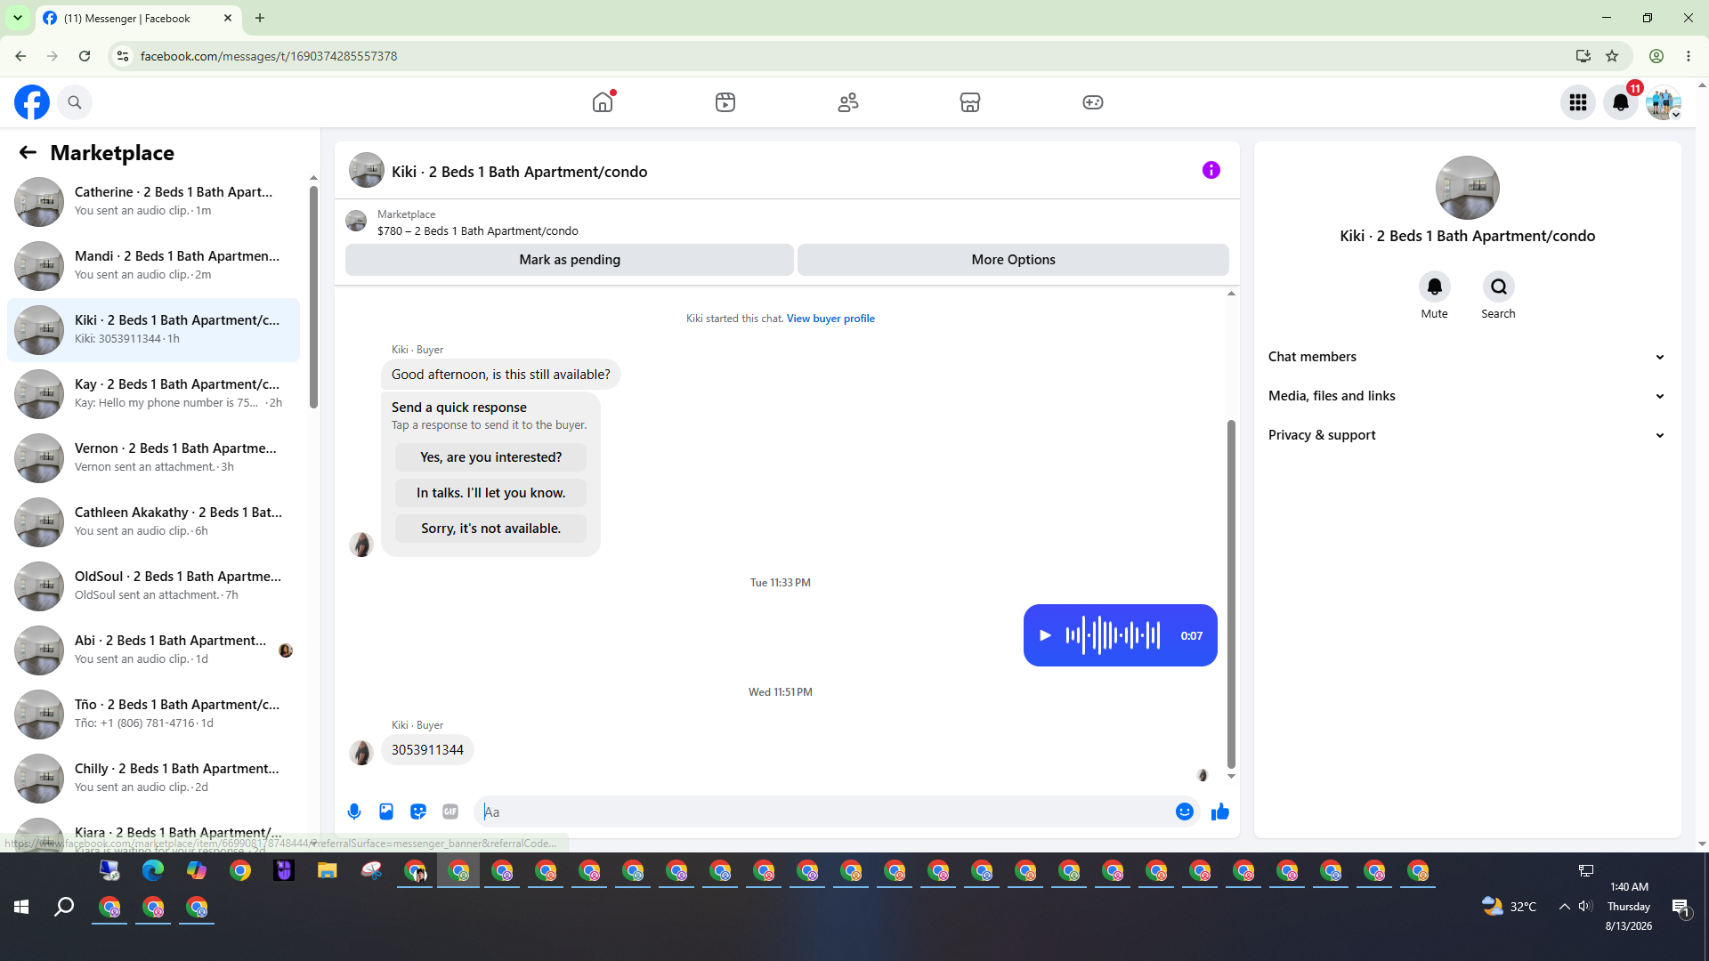Expand Chat members section
Screen dimensions: 1709x961
1467,357
